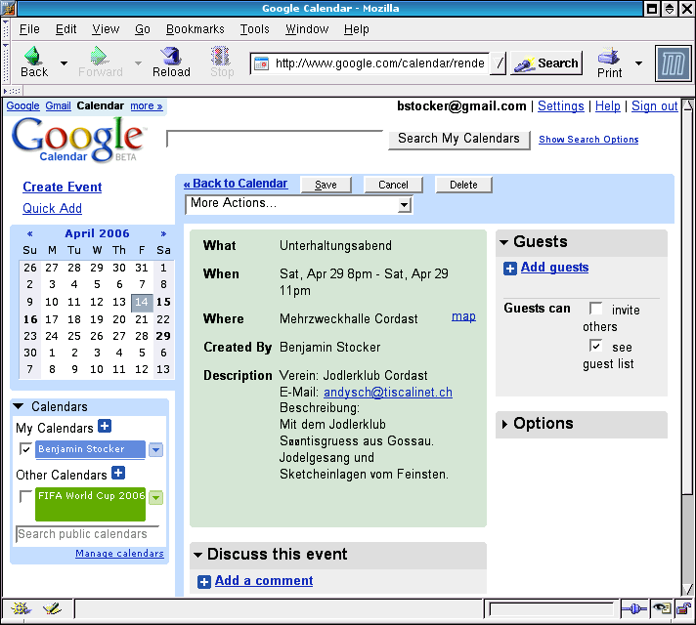Uncheck the Benjamin Stocker calendar checkbox
Screen dimensions: 696x625
tap(25, 449)
